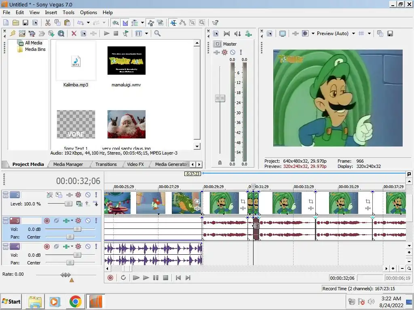
Task: Click the Project Media search magnifier icon
Action: (157, 34)
